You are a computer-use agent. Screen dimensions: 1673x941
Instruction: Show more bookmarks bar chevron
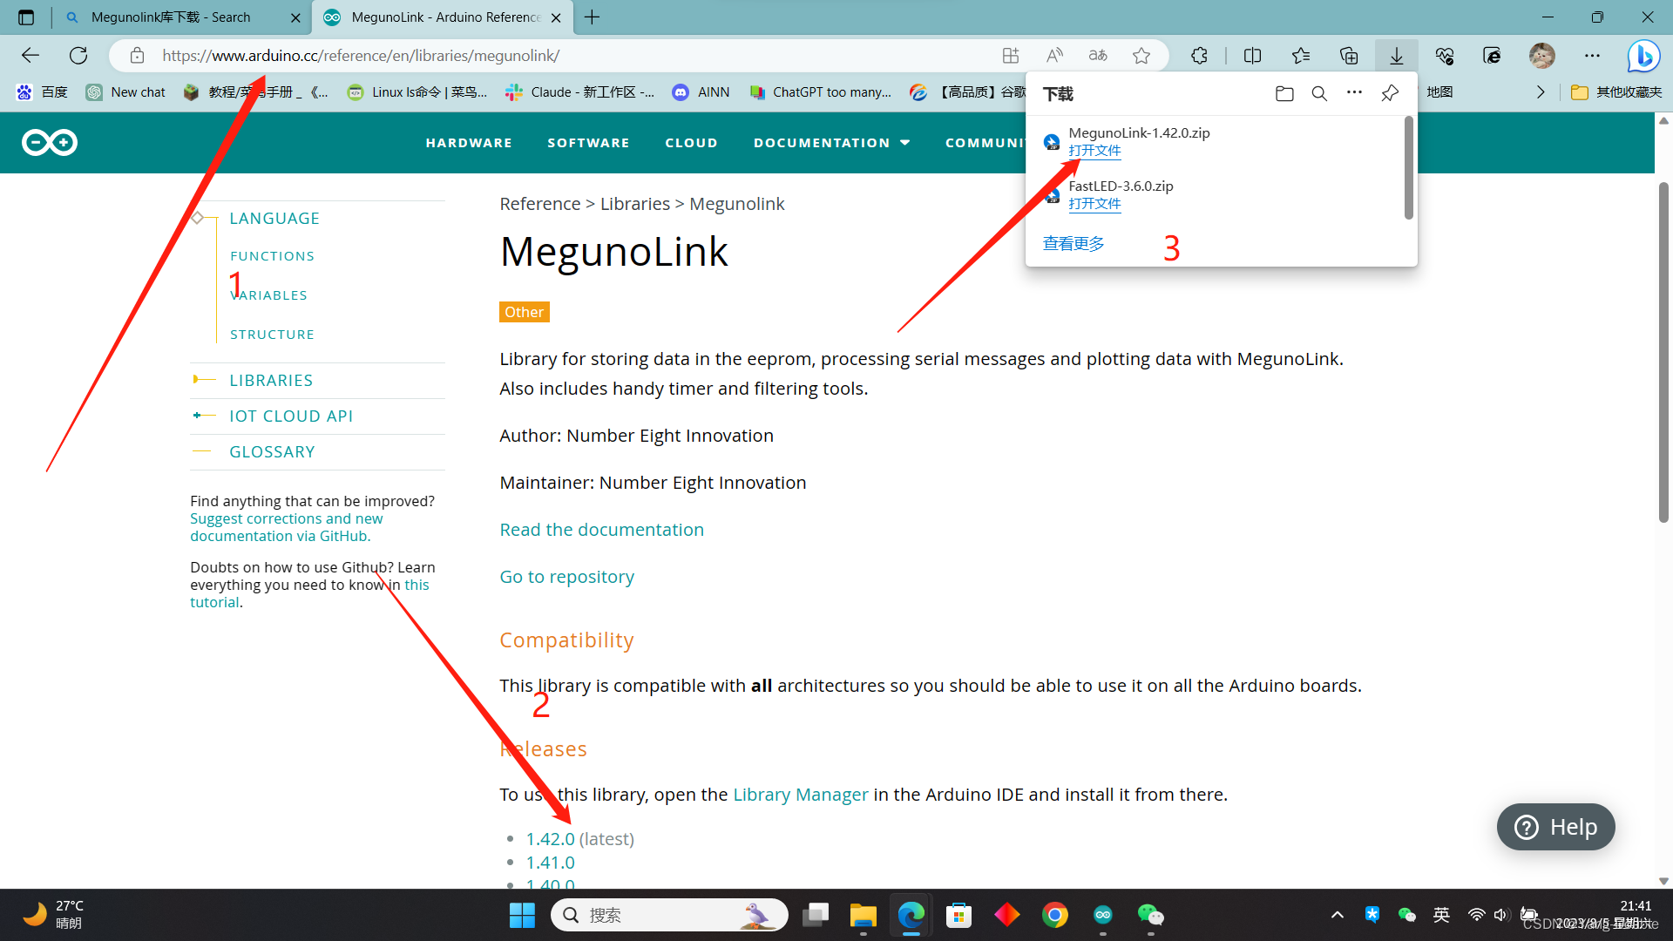point(1541,92)
